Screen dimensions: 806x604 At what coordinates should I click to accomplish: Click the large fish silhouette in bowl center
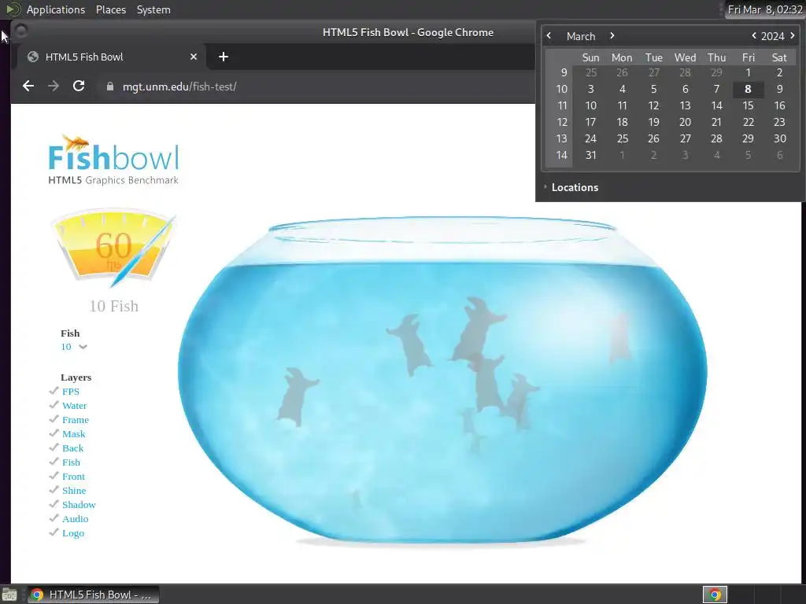[x=477, y=329]
